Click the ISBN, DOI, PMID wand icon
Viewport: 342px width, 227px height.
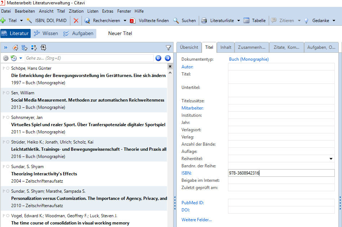click(29, 21)
